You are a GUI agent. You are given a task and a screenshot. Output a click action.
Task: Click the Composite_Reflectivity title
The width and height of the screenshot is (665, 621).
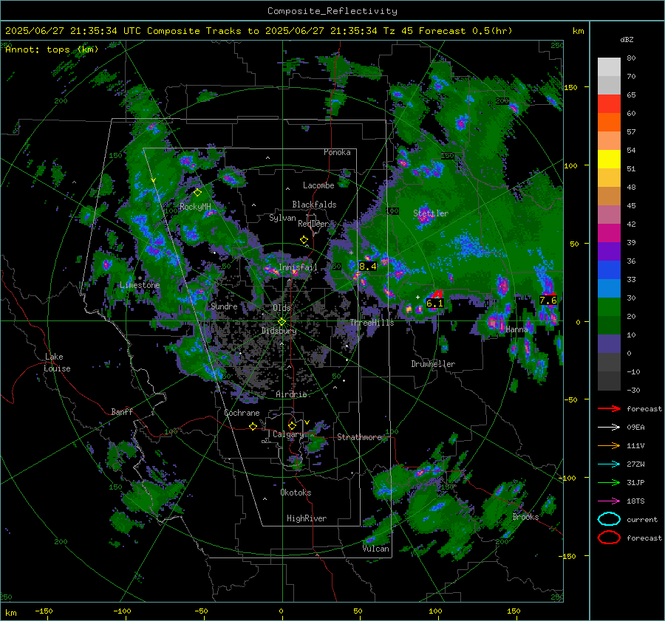pyautogui.click(x=332, y=11)
